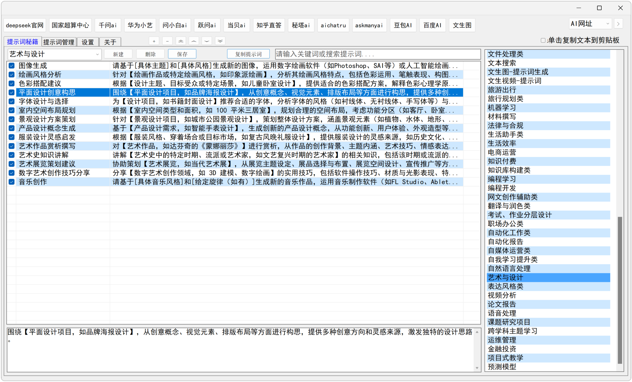Toggle the 音乐创作 row checkbox
The image size is (632, 382).
click(12, 182)
